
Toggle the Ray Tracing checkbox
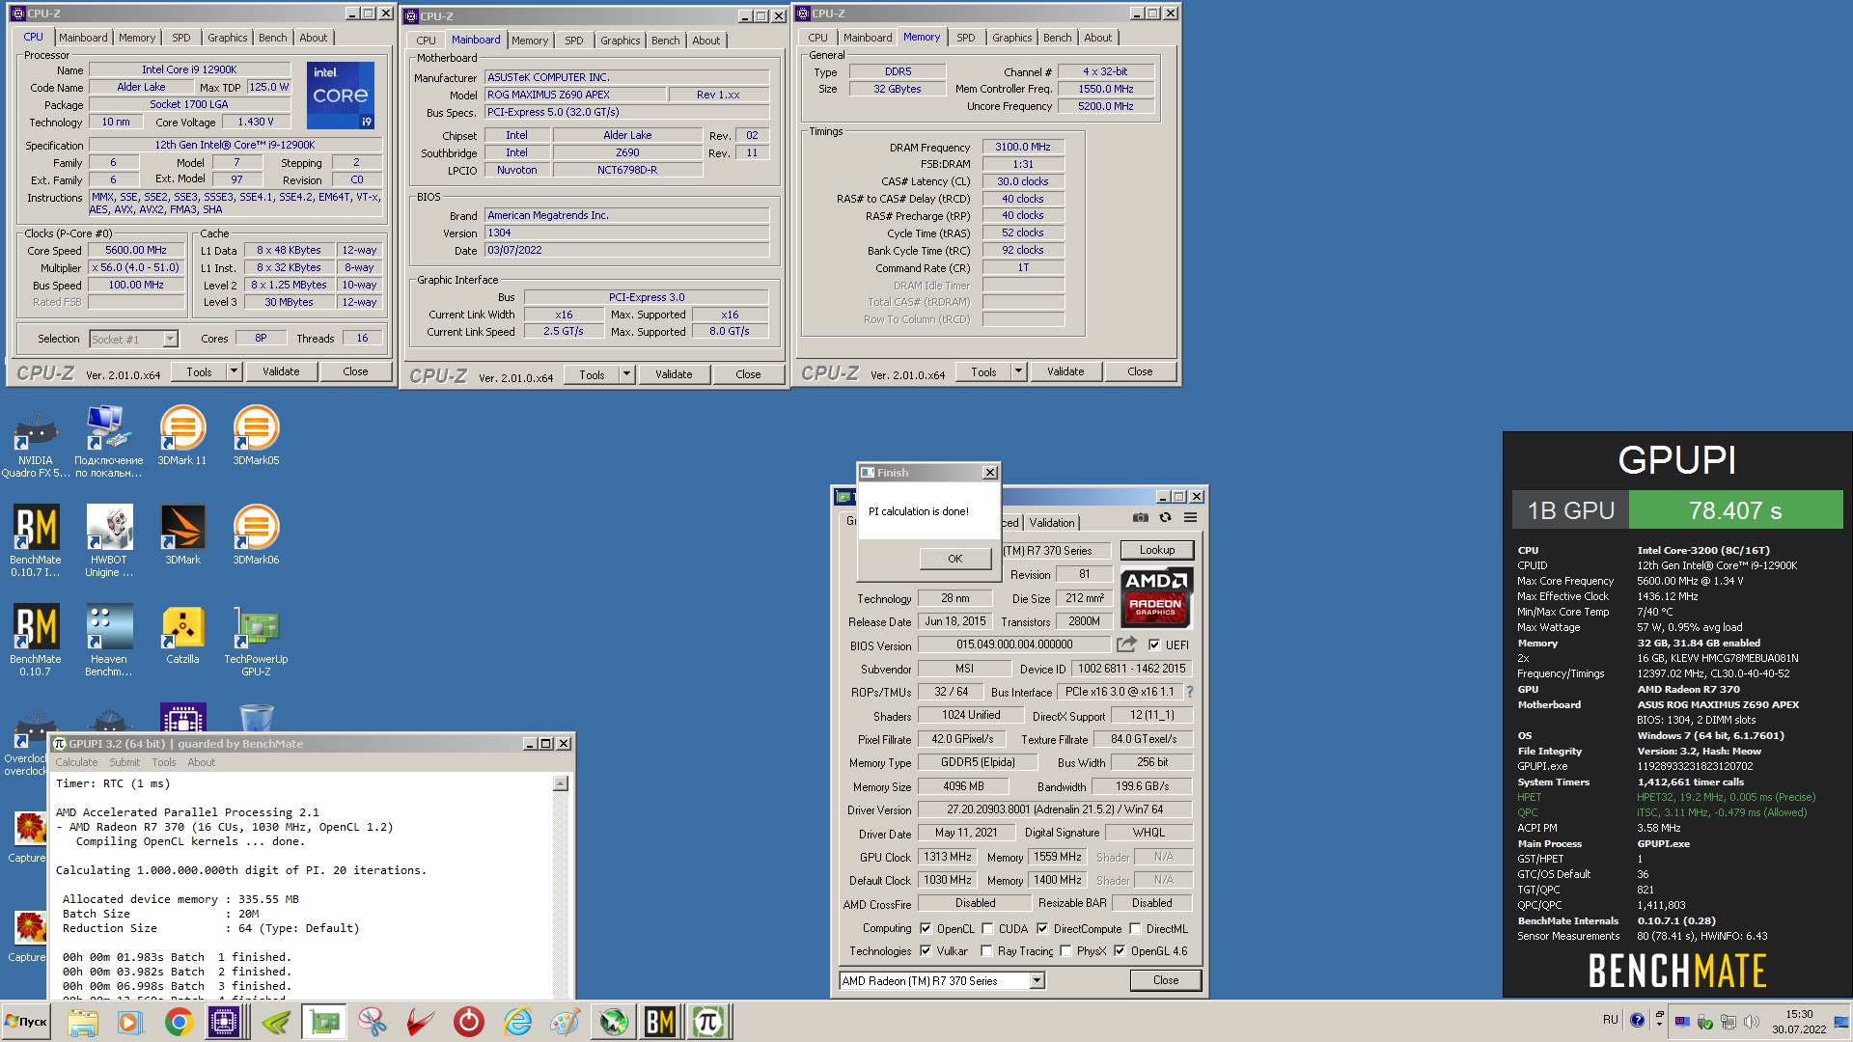click(x=986, y=950)
